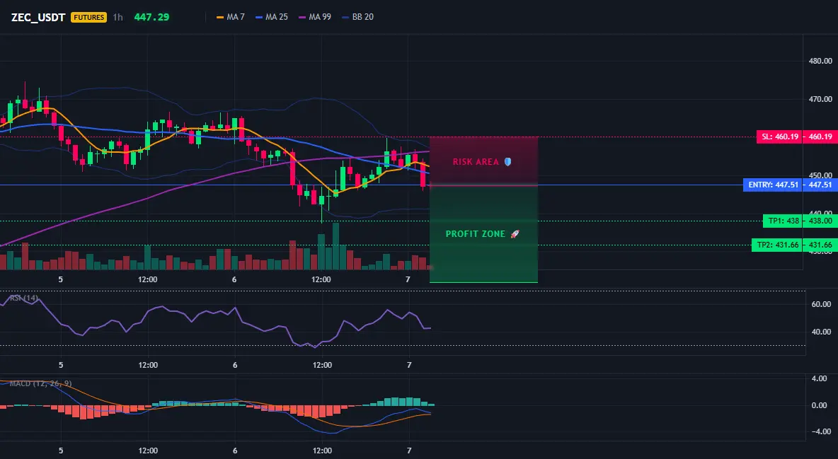Click day 6 on the main chart time axis
This screenshot has height=459, width=838.
pos(234,279)
